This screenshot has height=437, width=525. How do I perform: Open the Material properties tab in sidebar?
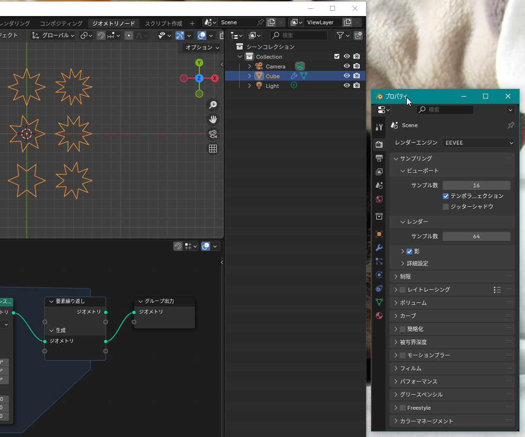tap(379, 316)
